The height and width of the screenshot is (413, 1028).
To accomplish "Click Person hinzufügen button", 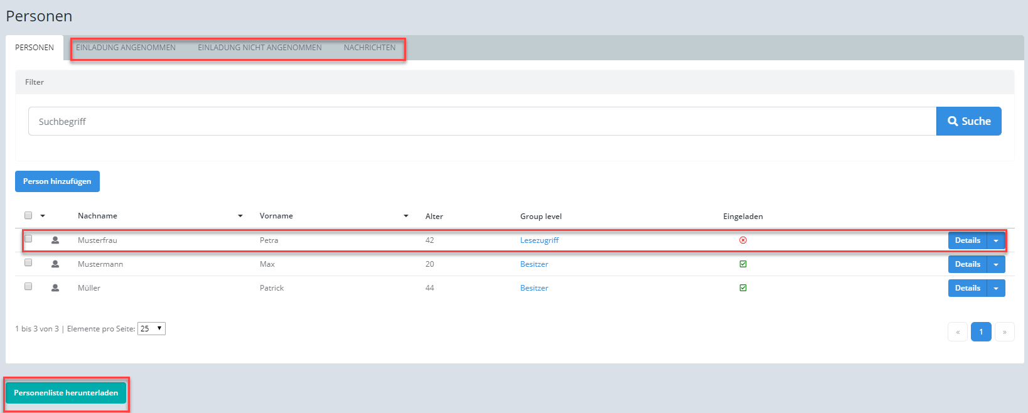I will coord(57,181).
